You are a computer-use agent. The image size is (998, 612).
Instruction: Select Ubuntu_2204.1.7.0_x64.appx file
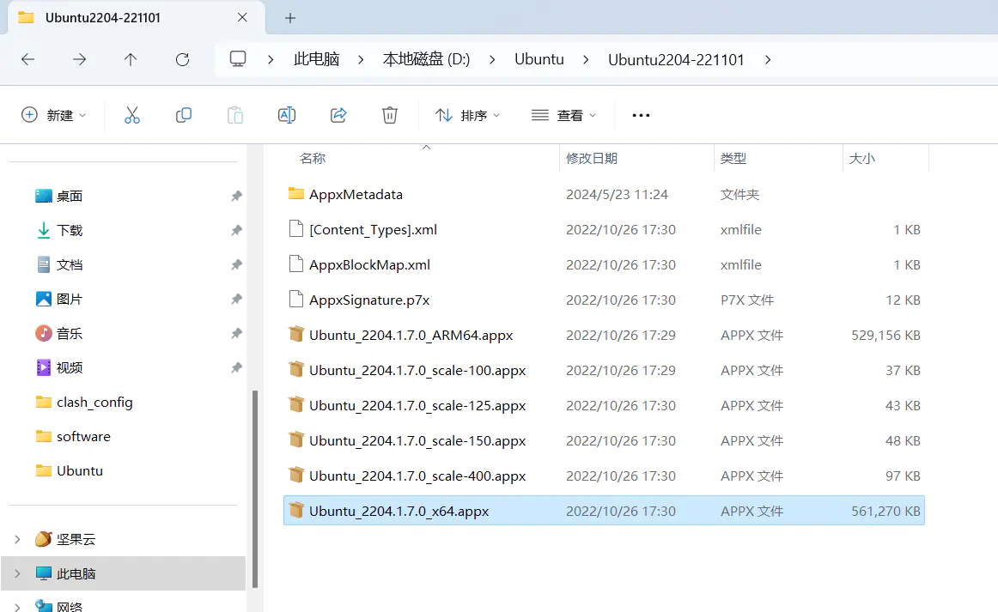[x=604, y=511]
